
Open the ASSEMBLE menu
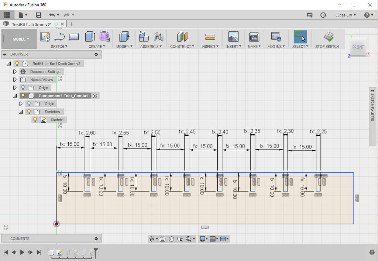click(x=151, y=47)
